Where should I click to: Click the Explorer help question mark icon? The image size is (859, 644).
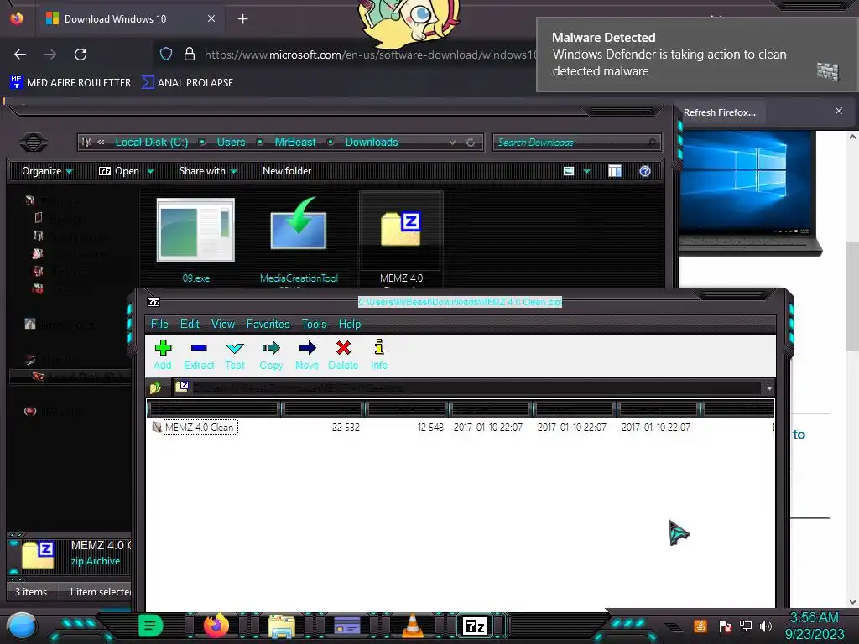(x=645, y=171)
